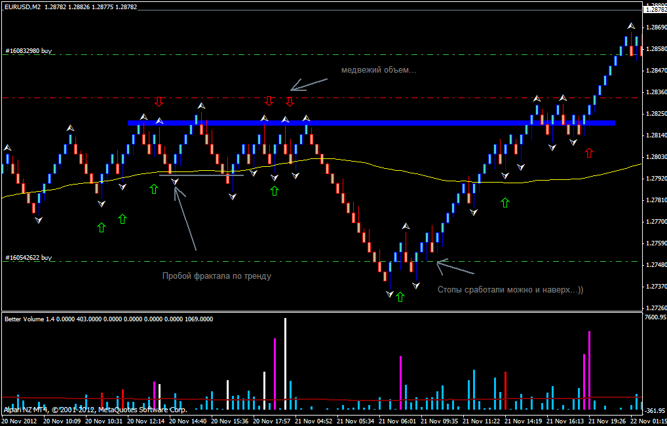Click the 22 Nov 01:15 time label

[649, 421]
